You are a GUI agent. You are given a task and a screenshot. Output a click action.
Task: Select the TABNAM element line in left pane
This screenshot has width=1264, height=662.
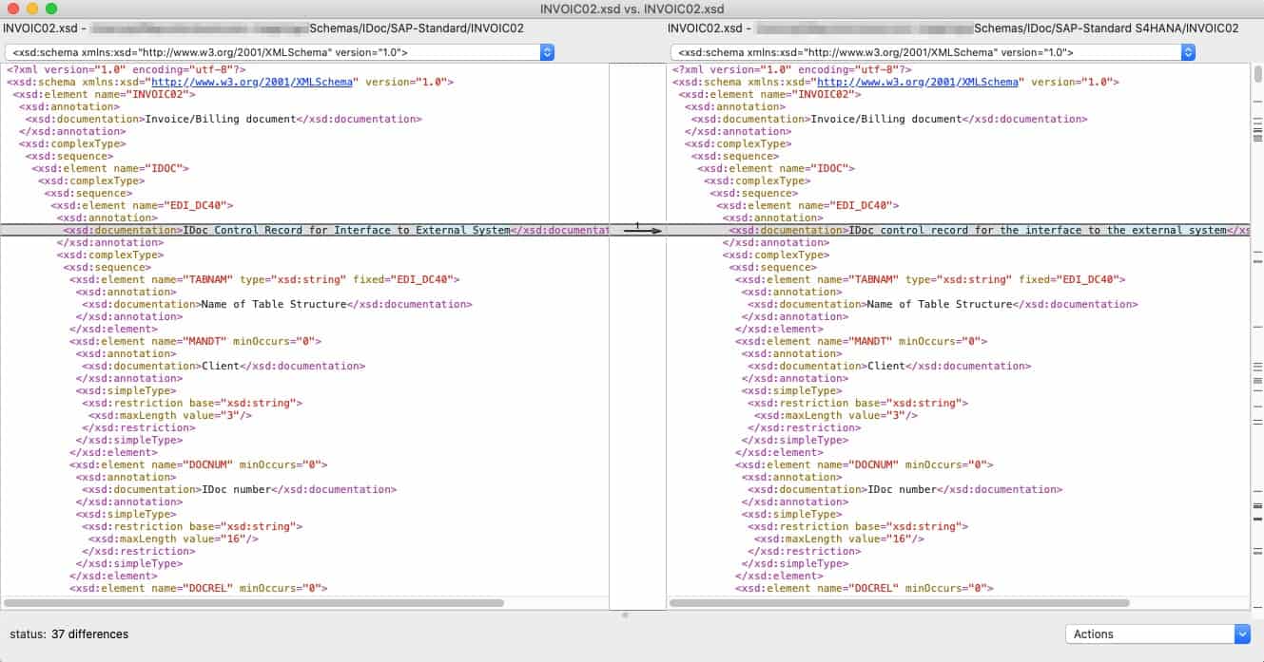pos(264,279)
